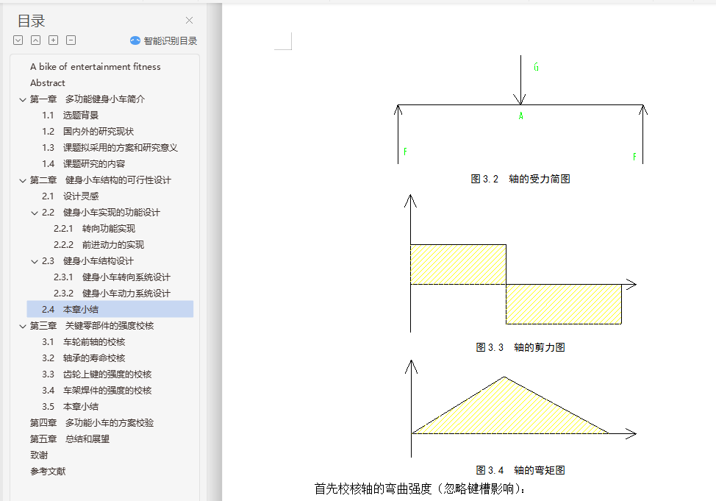The width and height of the screenshot is (716, 501).
Task: Select 3.3 齿轮上键的强度的校核
Action: tap(97, 374)
